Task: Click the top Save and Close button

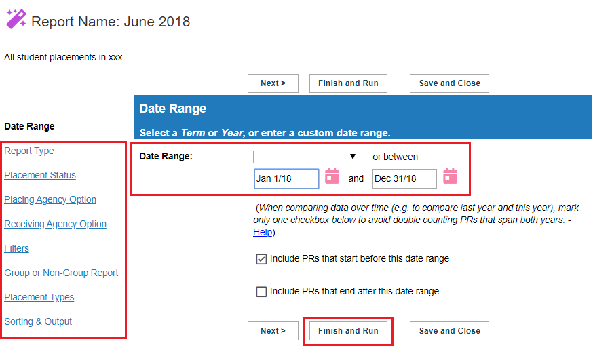Action: pyautogui.click(x=449, y=83)
